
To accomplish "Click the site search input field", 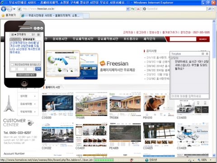I will (x=183, y=39).
